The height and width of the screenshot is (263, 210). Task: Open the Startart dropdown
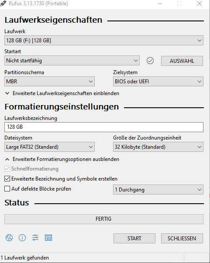72,61
